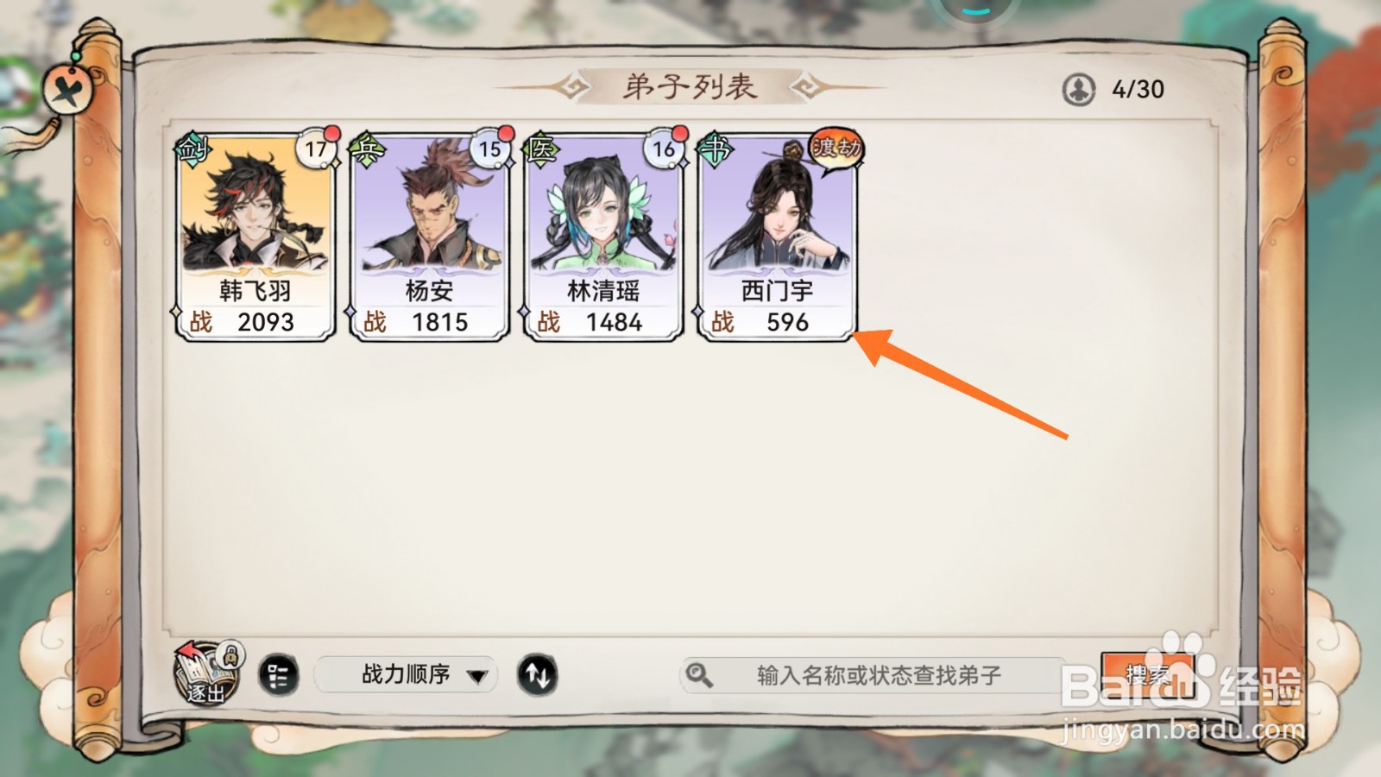Viewport: 1381px width, 777px height.
Task: Click the level 17 badge on 韩飞羽
Action: 316,148
